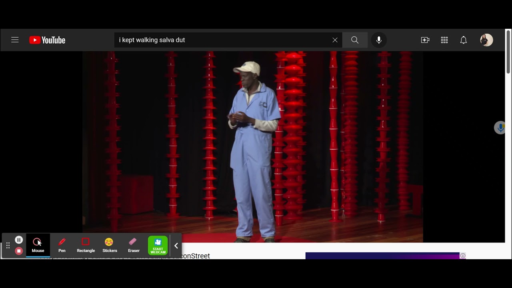Screen dimensions: 512x288
Task: Open the YouTube hamburger guide menu
Action: tap(15, 40)
